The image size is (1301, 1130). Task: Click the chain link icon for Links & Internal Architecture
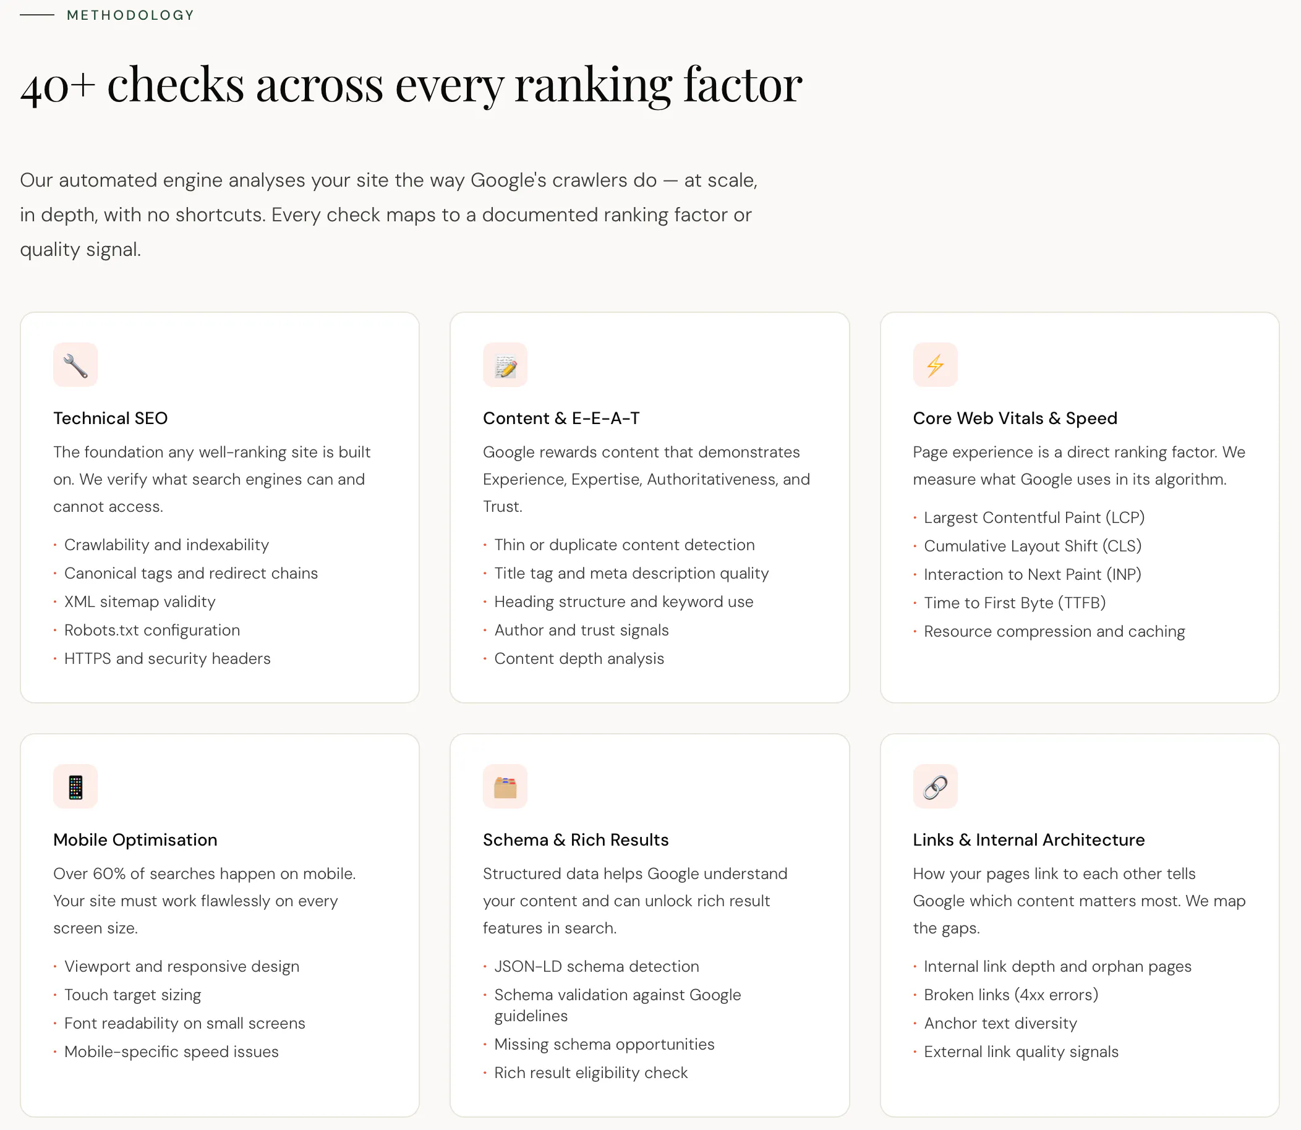(x=935, y=786)
